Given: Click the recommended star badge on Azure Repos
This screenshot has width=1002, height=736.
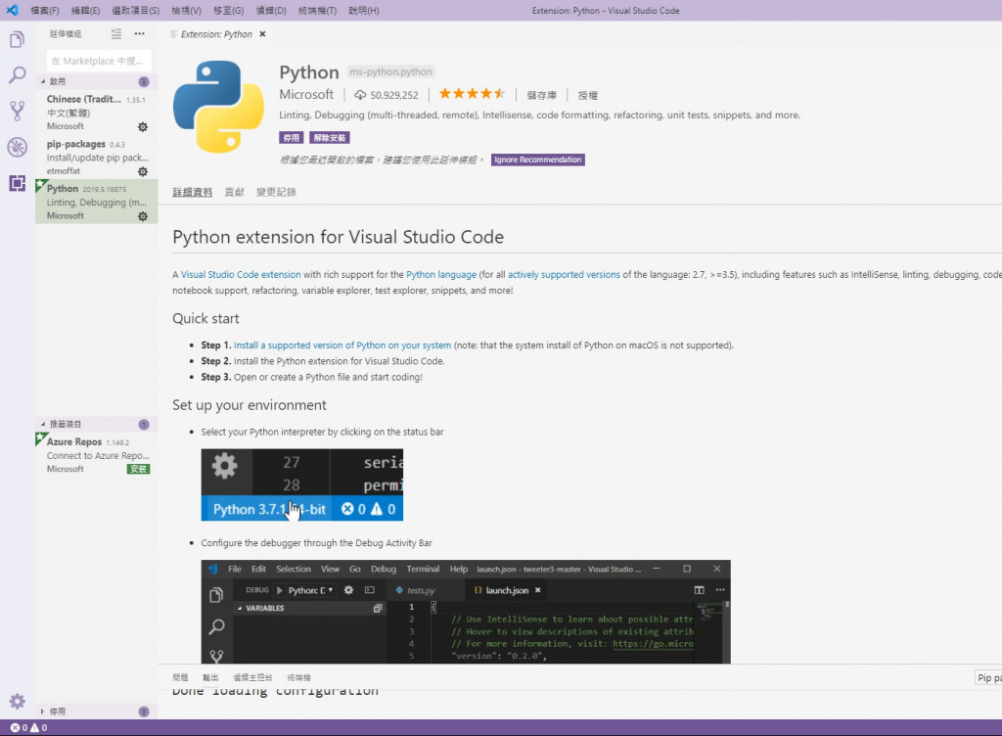Looking at the screenshot, I should [40, 437].
